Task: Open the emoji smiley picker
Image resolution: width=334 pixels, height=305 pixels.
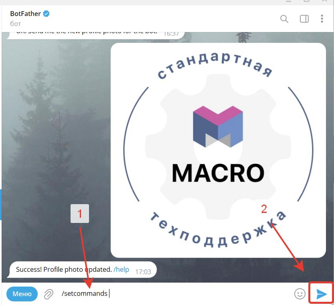Action: click(x=300, y=294)
